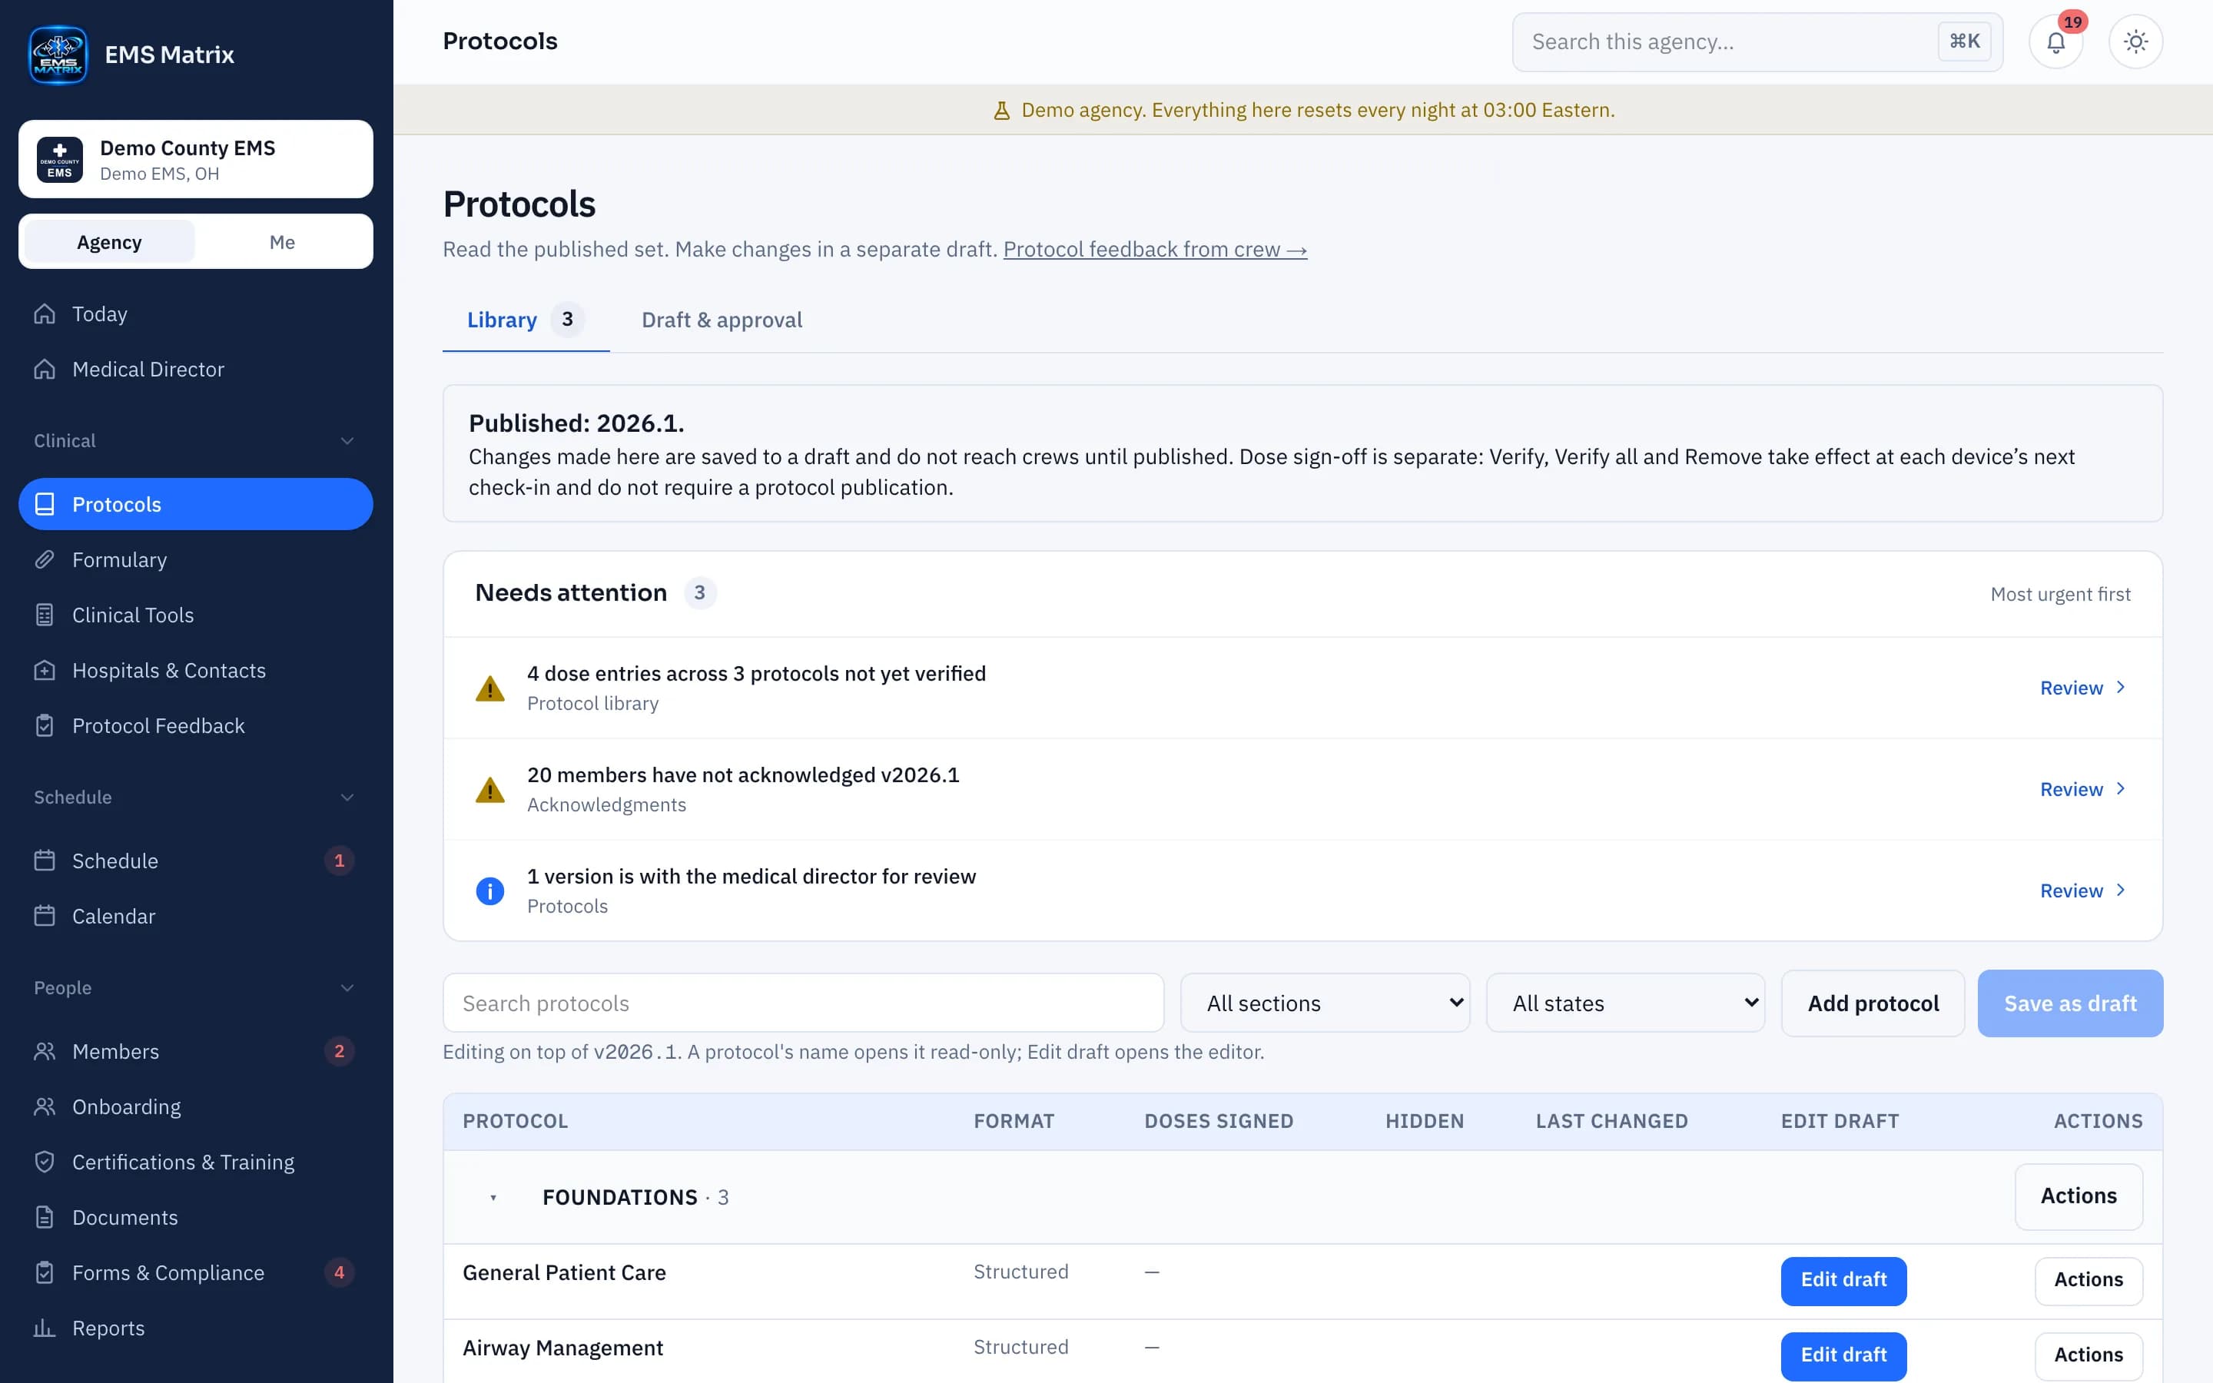2213x1383 pixels.
Task: Click the Schedule calendar icon
Action: coord(45,860)
